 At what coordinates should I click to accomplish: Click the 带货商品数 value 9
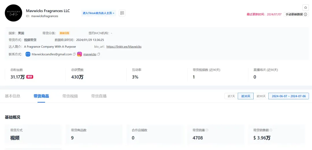click(72, 138)
